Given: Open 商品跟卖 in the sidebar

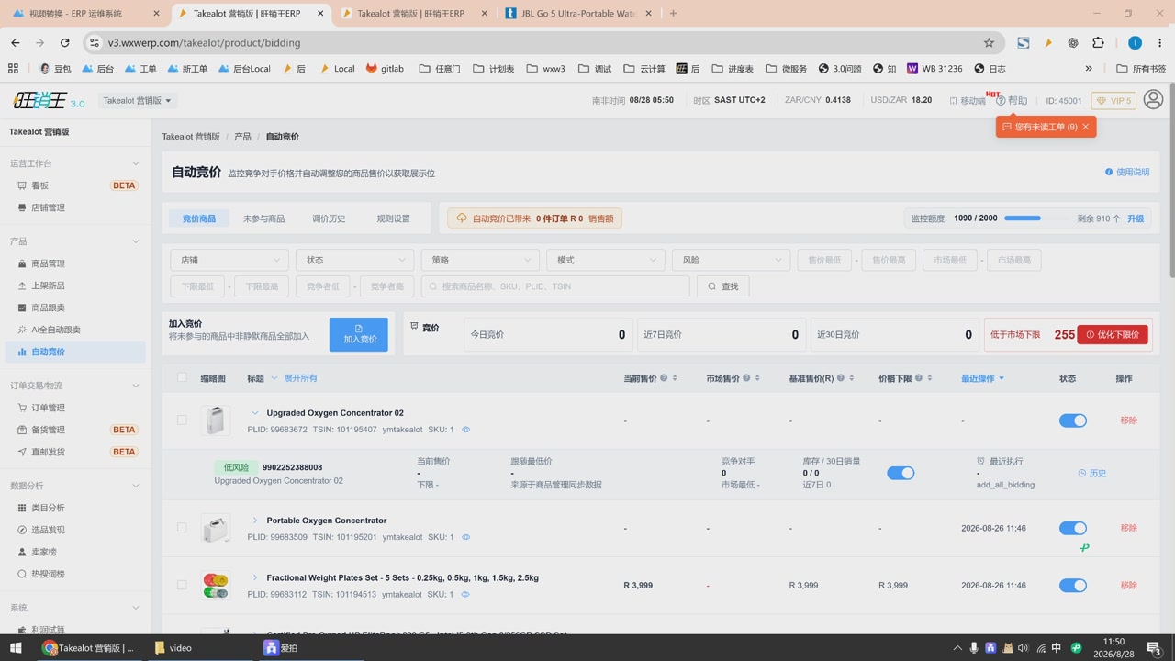Looking at the screenshot, I should 75,308.
